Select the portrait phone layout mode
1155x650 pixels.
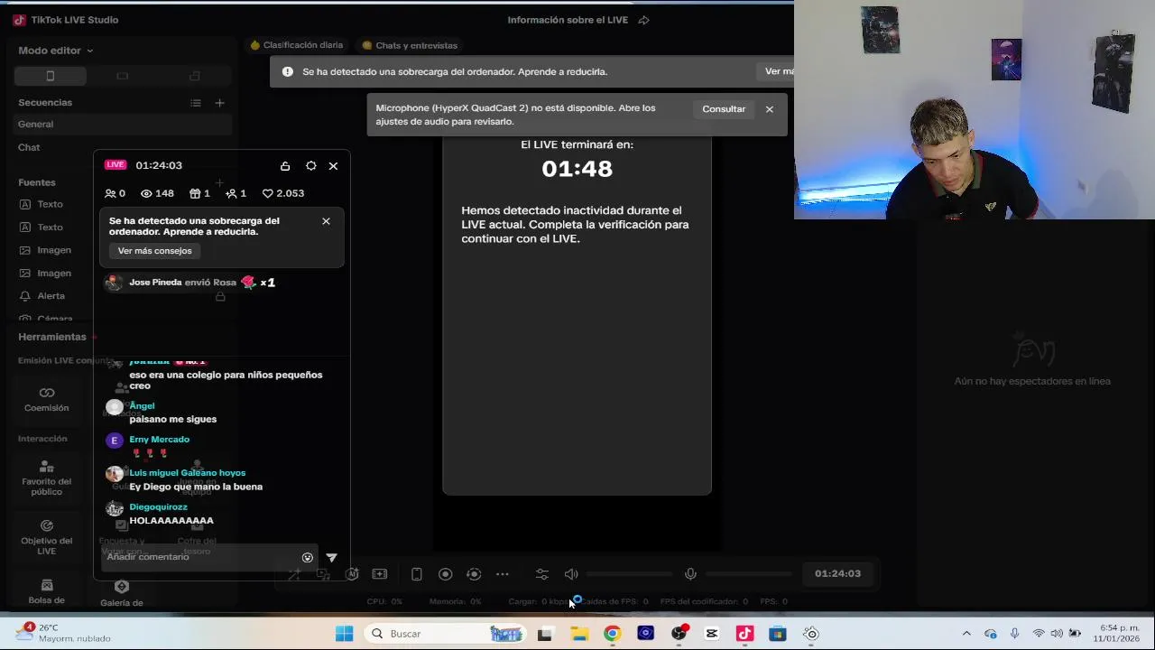coord(51,76)
